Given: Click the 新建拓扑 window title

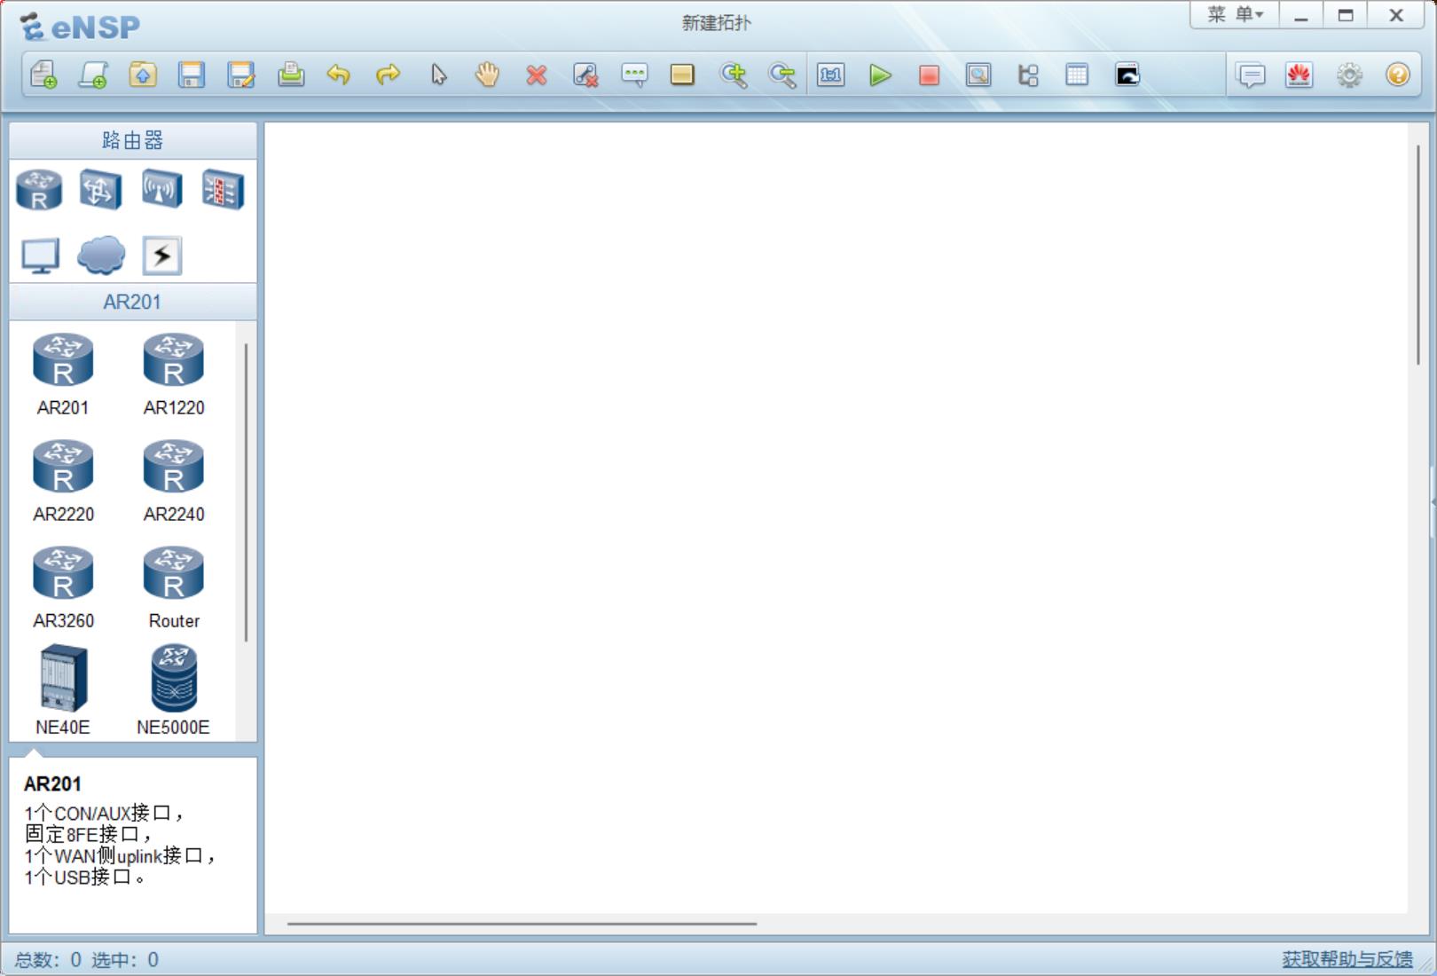Looking at the screenshot, I should point(716,23).
